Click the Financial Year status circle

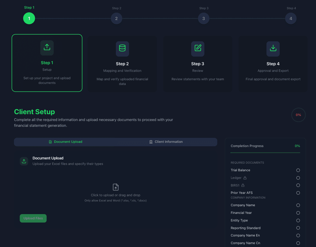tap(298, 213)
